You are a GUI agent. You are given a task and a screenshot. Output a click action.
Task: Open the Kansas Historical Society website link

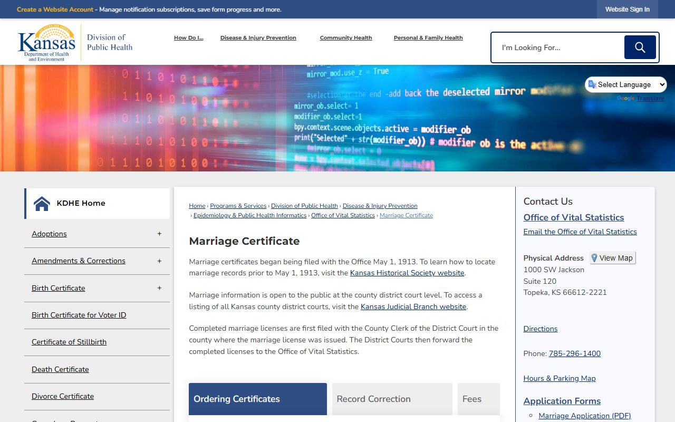click(x=407, y=273)
